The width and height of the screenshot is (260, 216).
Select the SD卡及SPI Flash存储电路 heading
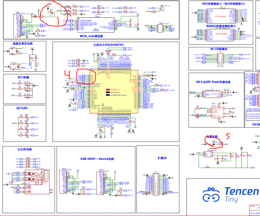tap(213, 82)
